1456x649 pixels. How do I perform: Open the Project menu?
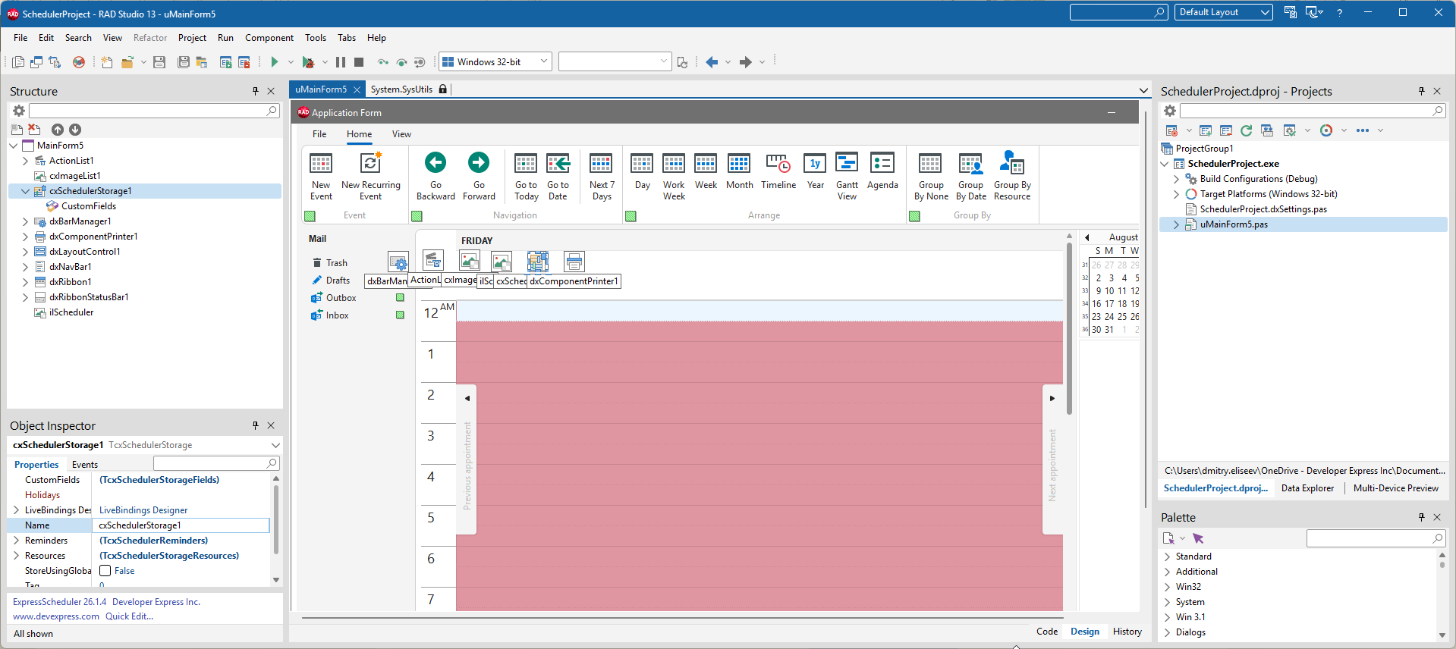point(192,38)
